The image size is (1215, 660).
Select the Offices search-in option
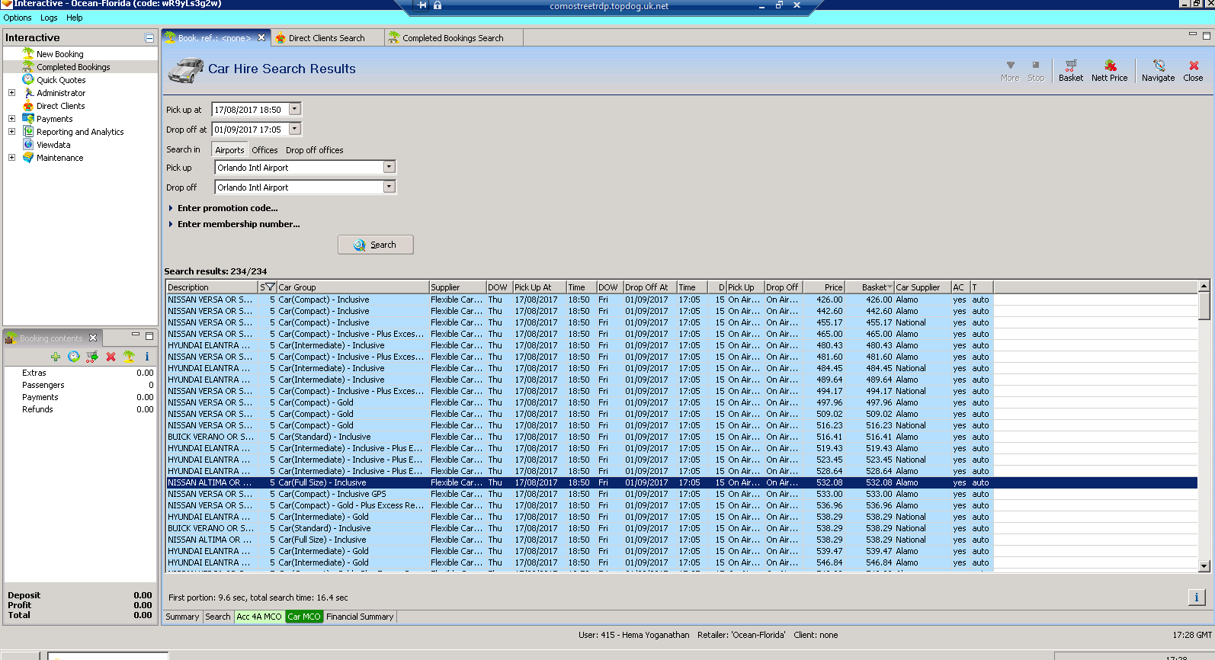(264, 150)
